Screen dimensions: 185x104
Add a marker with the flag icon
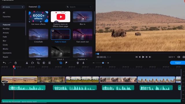pyautogui.click(x=66, y=63)
